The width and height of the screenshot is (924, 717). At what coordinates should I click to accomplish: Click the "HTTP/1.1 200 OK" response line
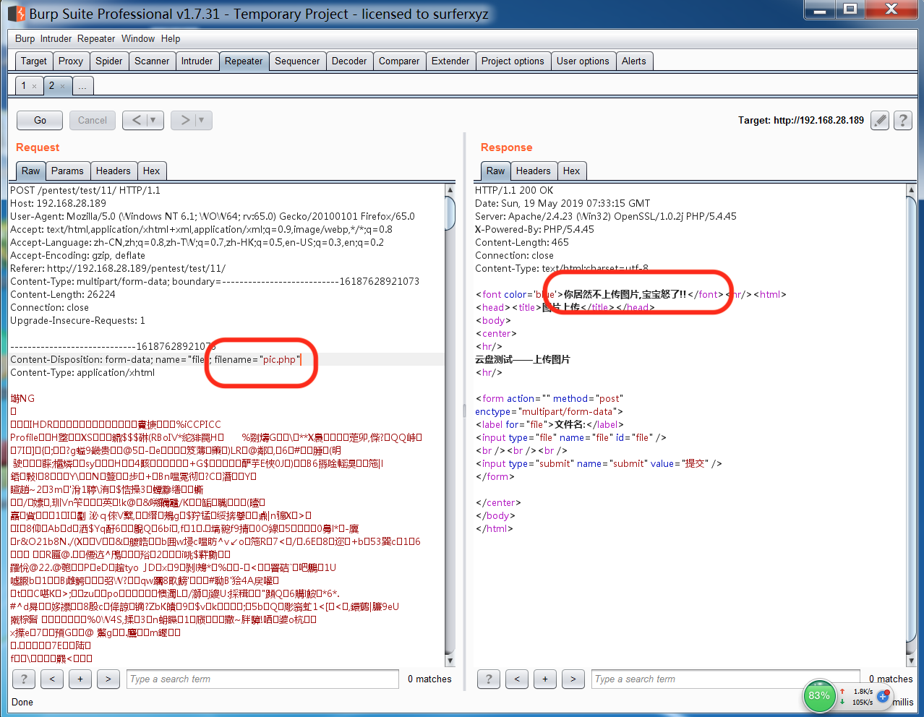coord(514,190)
